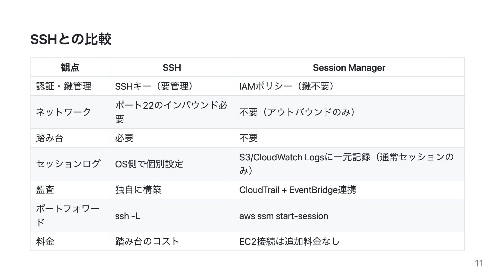Select the 監査 row label
The height and width of the screenshot is (278, 495).
pos(45,190)
